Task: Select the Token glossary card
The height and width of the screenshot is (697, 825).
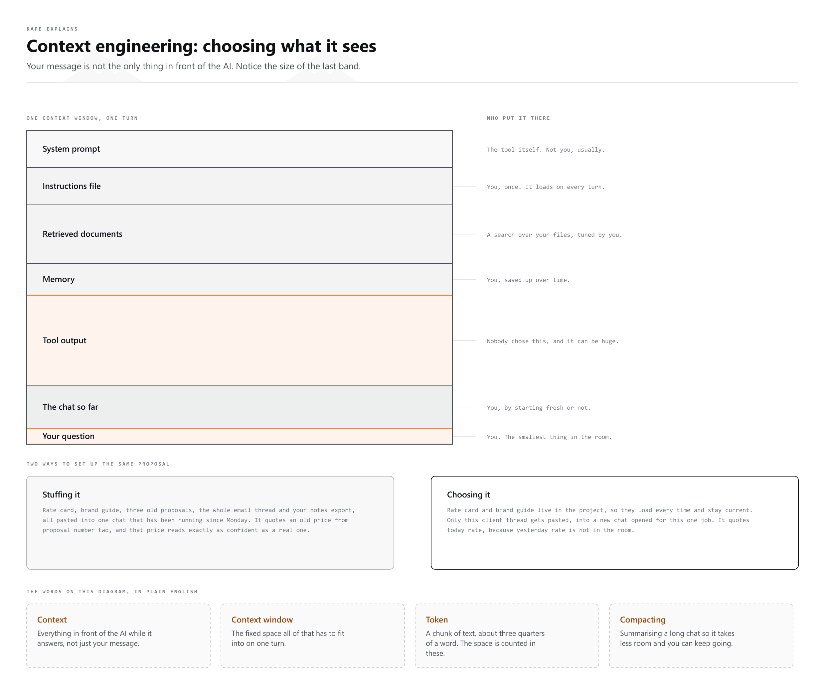Action: (x=506, y=635)
